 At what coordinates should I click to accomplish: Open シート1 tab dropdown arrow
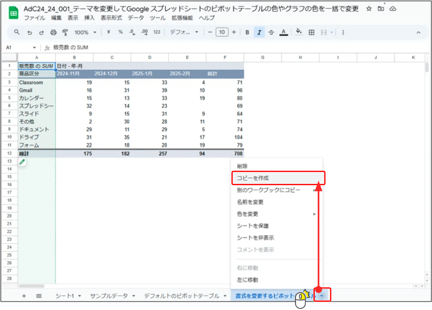click(x=80, y=296)
